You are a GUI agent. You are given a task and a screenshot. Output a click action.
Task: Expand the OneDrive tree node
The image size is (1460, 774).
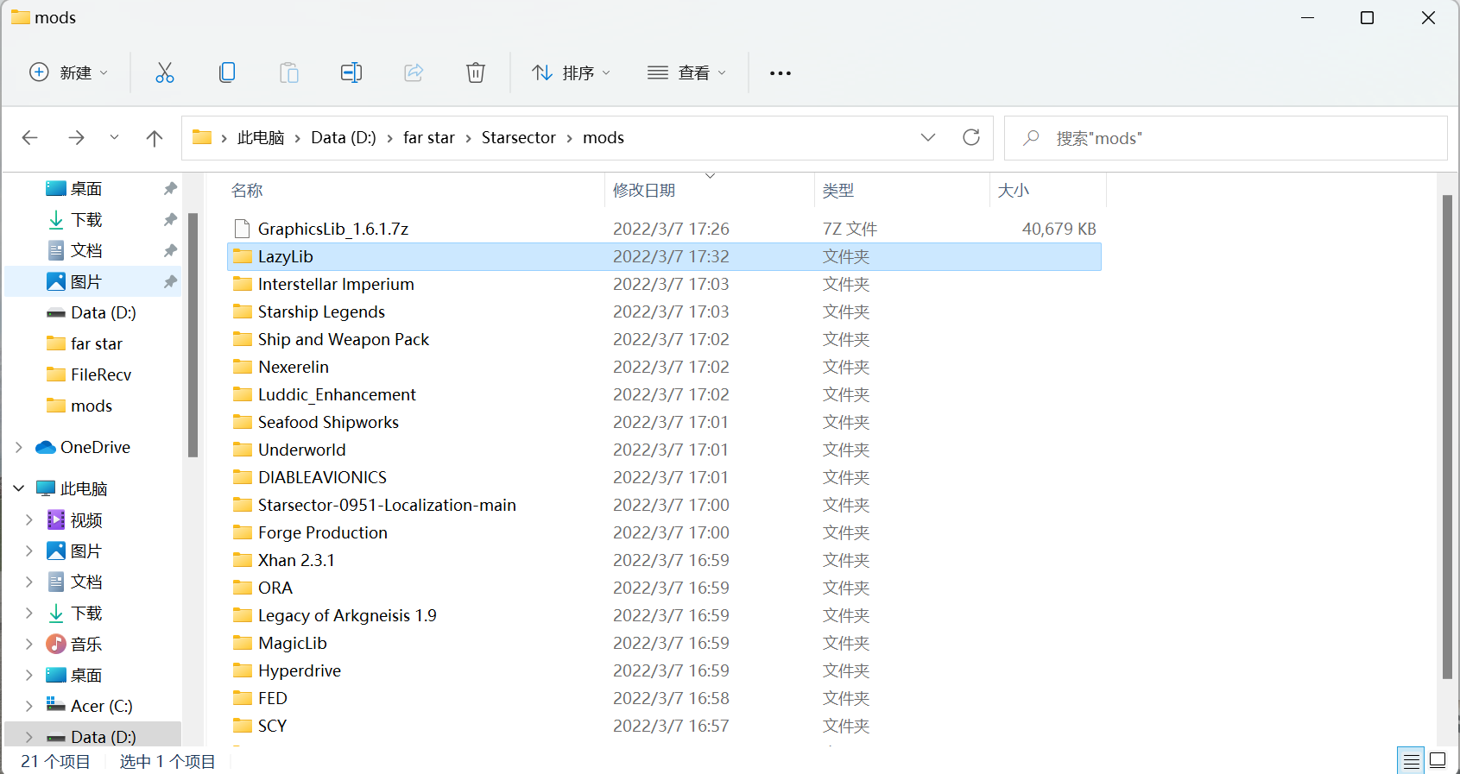[x=19, y=447]
